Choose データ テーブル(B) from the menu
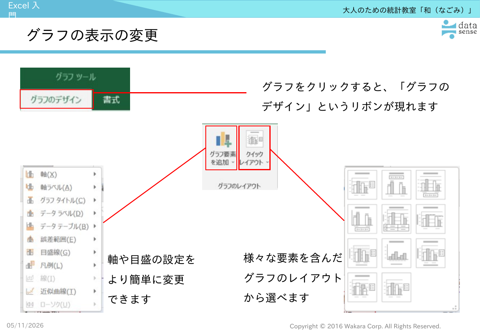 pos(62,226)
